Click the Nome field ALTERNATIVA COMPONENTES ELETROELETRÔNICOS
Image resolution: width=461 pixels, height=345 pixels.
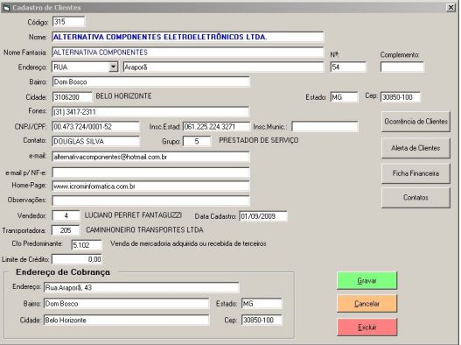click(188, 37)
